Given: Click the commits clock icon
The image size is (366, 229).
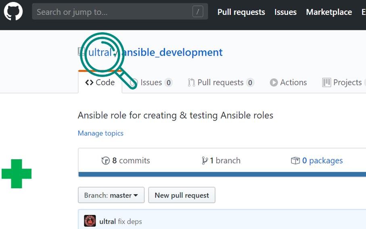Looking at the screenshot, I should (105, 161).
